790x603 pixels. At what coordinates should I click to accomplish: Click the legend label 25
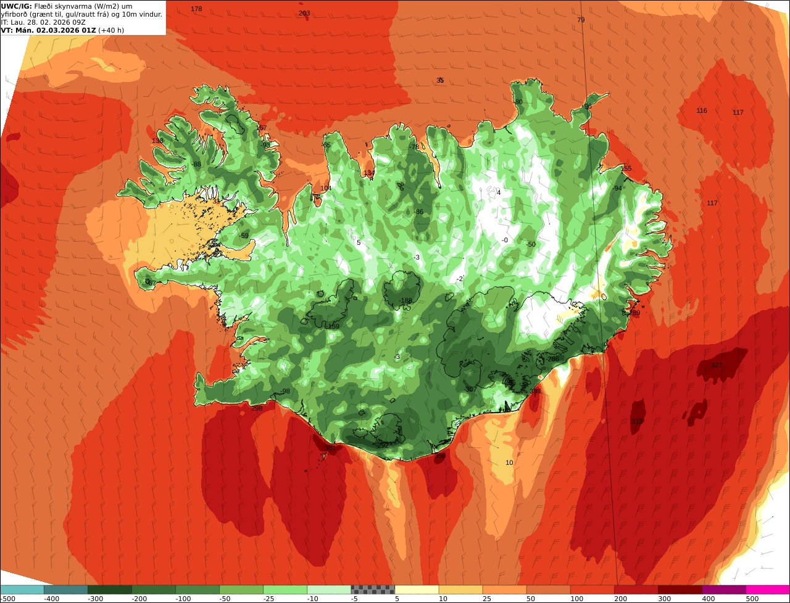coord(487,599)
